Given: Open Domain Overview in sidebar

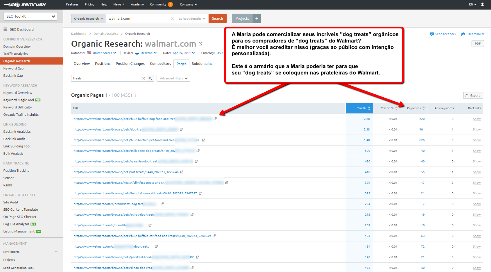Looking at the screenshot, I should (x=17, y=47).
